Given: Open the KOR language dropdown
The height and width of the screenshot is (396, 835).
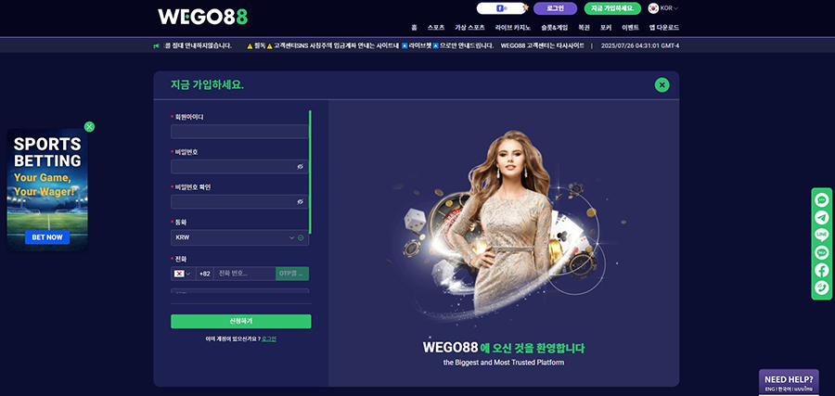Looking at the screenshot, I should pos(663,8).
